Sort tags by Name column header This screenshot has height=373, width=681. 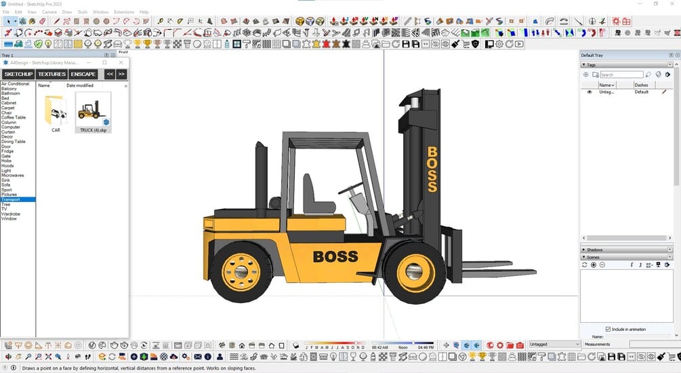pyautogui.click(x=606, y=85)
